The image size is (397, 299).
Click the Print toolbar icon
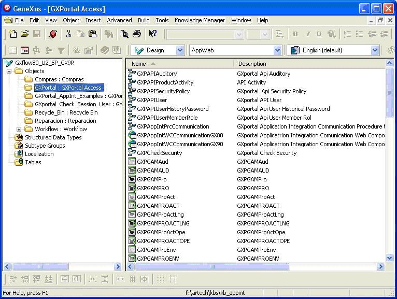click(x=137, y=34)
